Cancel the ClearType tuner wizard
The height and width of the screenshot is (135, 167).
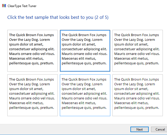click(x=160, y=130)
